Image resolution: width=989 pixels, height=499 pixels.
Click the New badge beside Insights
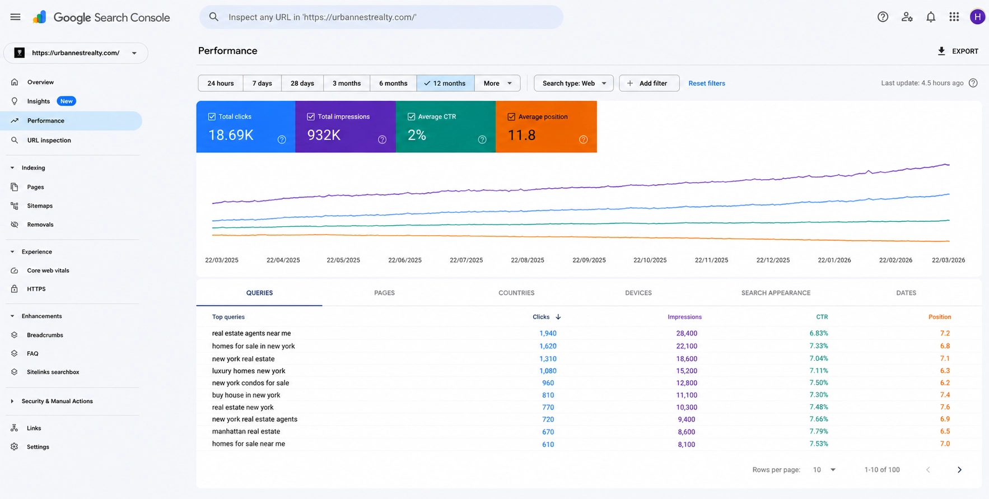point(67,101)
